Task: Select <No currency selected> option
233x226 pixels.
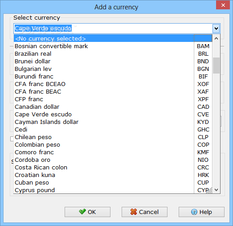Action: click(x=113, y=38)
